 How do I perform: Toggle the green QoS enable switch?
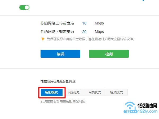click(24, 7)
